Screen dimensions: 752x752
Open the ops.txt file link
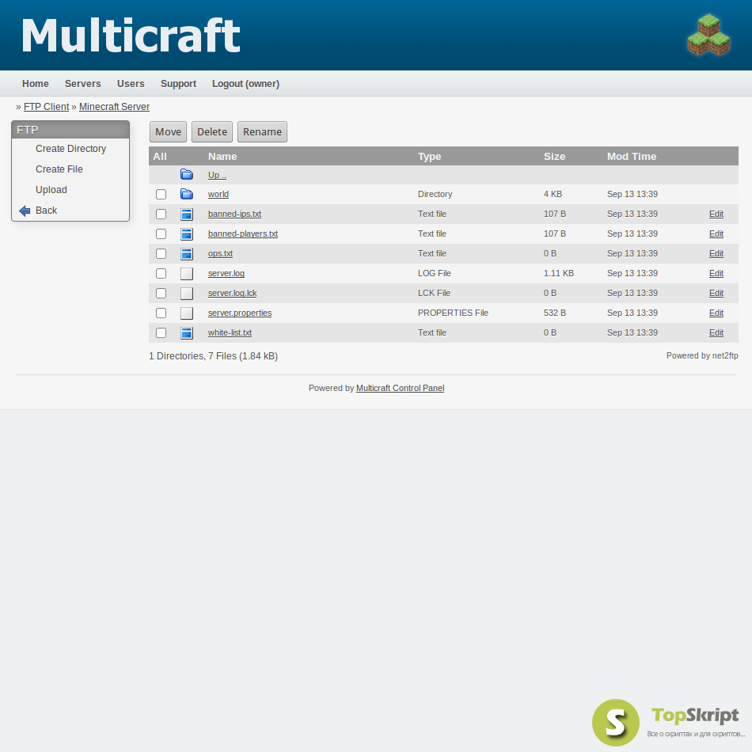(x=220, y=254)
